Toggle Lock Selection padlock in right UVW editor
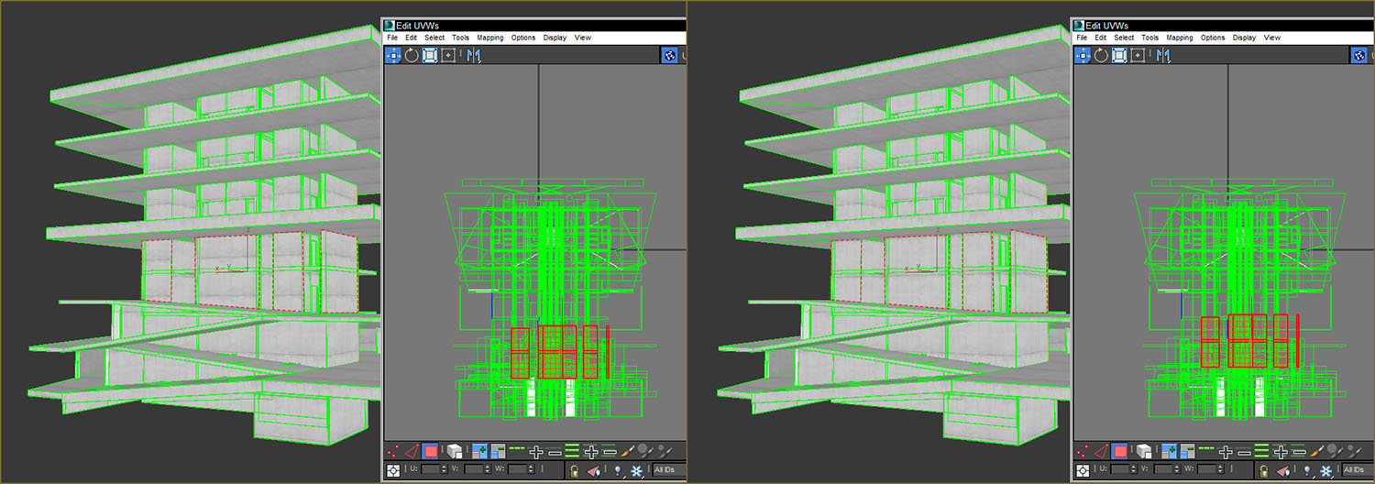Image resolution: width=1375 pixels, height=484 pixels. pos(1263,471)
